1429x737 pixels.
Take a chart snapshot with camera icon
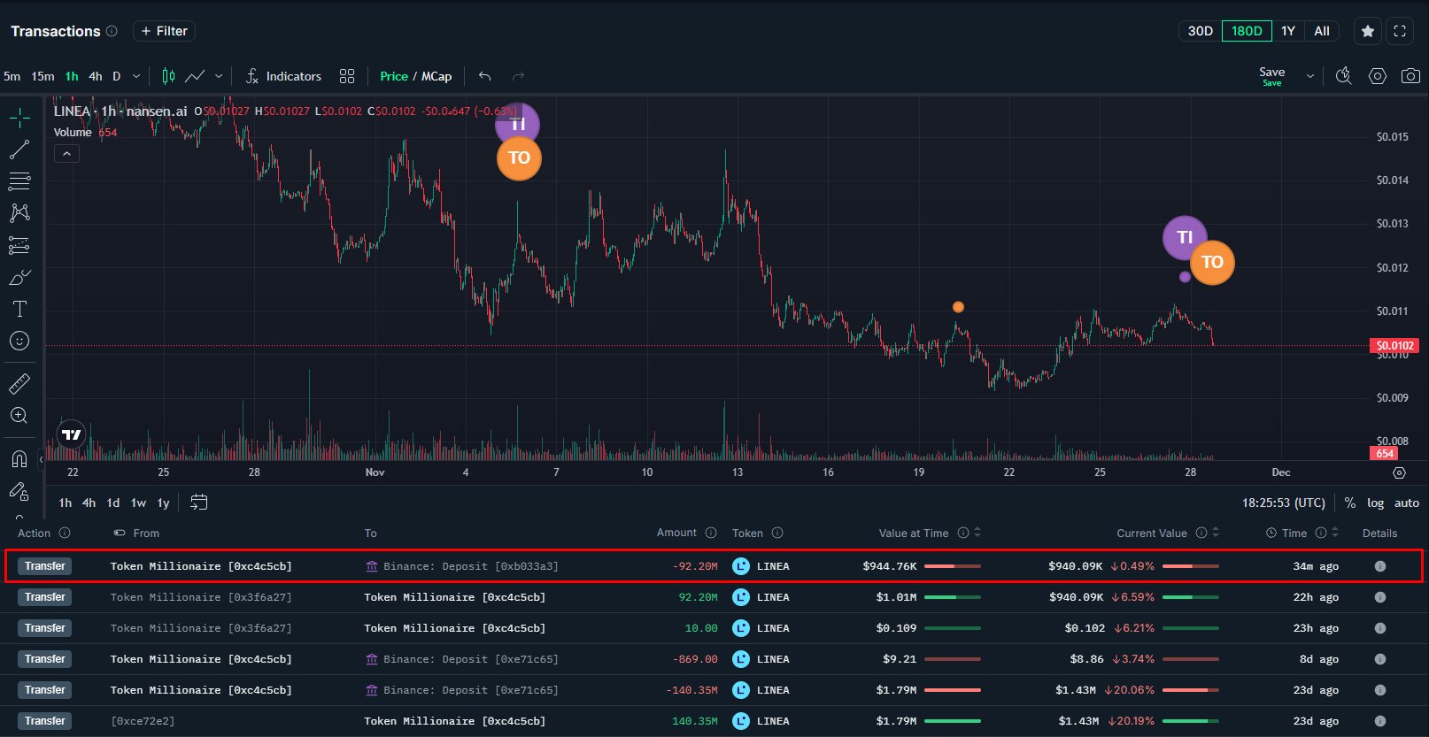1410,76
